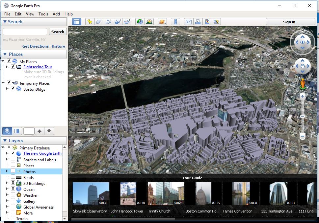
Task: Open the Tools menu
Action: point(43,14)
